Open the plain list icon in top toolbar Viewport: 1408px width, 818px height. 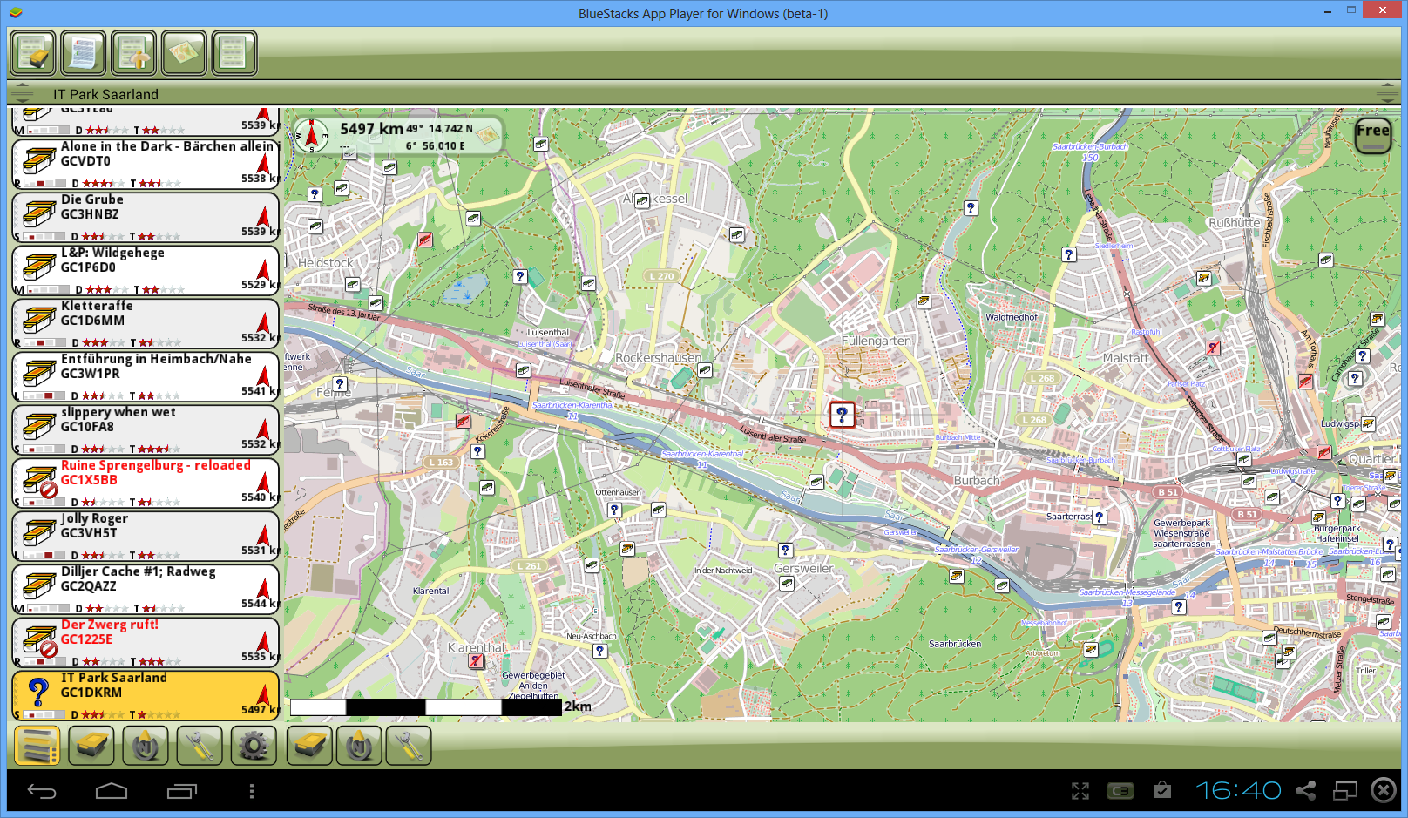[x=234, y=54]
